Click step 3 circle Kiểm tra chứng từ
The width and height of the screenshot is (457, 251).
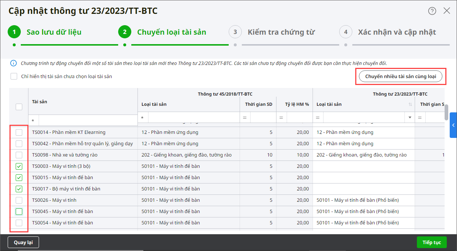[x=235, y=32]
